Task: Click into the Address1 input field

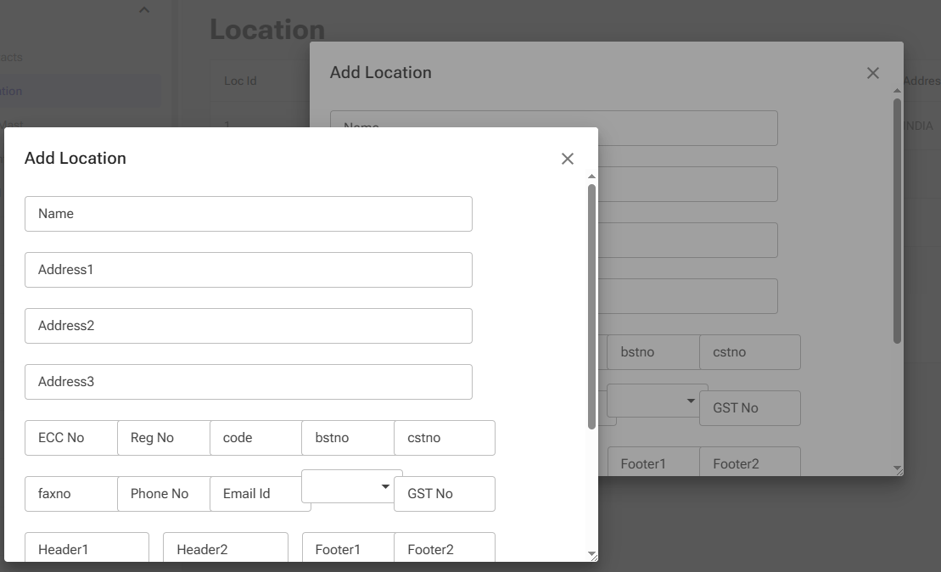Action: (x=248, y=270)
